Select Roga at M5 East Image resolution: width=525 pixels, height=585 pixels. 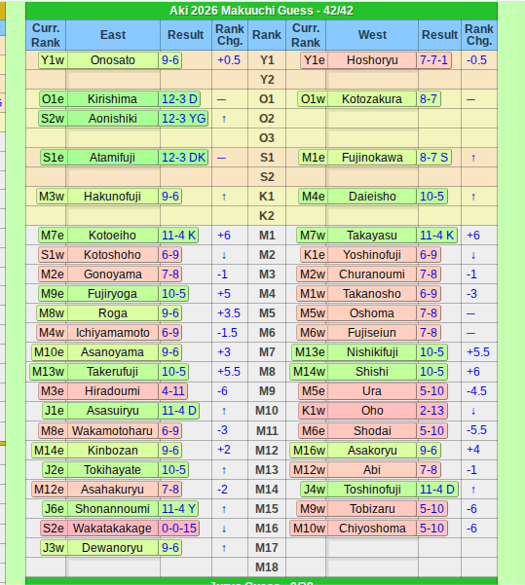tap(113, 312)
